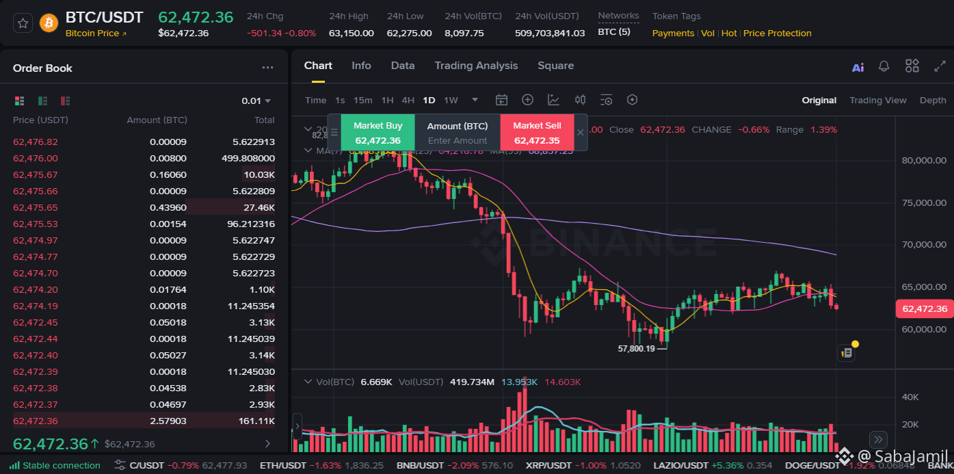The image size is (954, 474).
Task: Open the Order Book three-dot menu
Action: tap(267, 68)
